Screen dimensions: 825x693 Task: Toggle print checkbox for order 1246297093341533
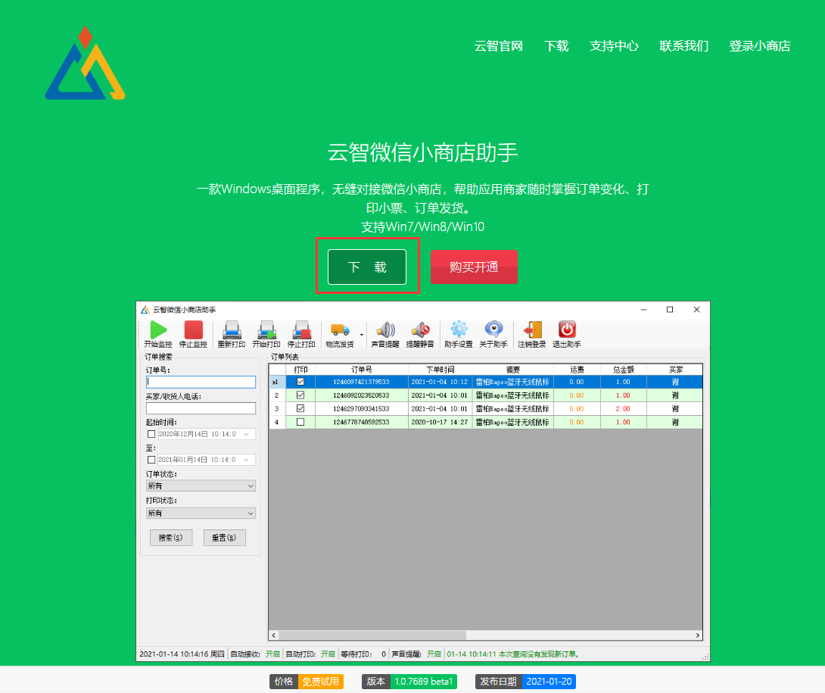tap(300, 408)
